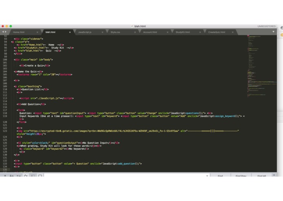Close the StudyKit.html tab
This screenshot has height=201, width=283.
[x=200, y=32]
